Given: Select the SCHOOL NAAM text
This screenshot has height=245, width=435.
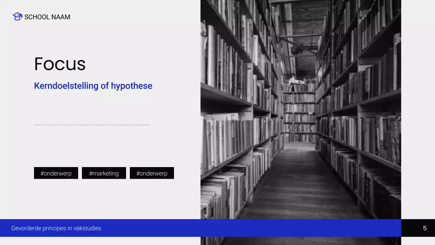Looking at the screenshot, I should [x=47, y=17].
